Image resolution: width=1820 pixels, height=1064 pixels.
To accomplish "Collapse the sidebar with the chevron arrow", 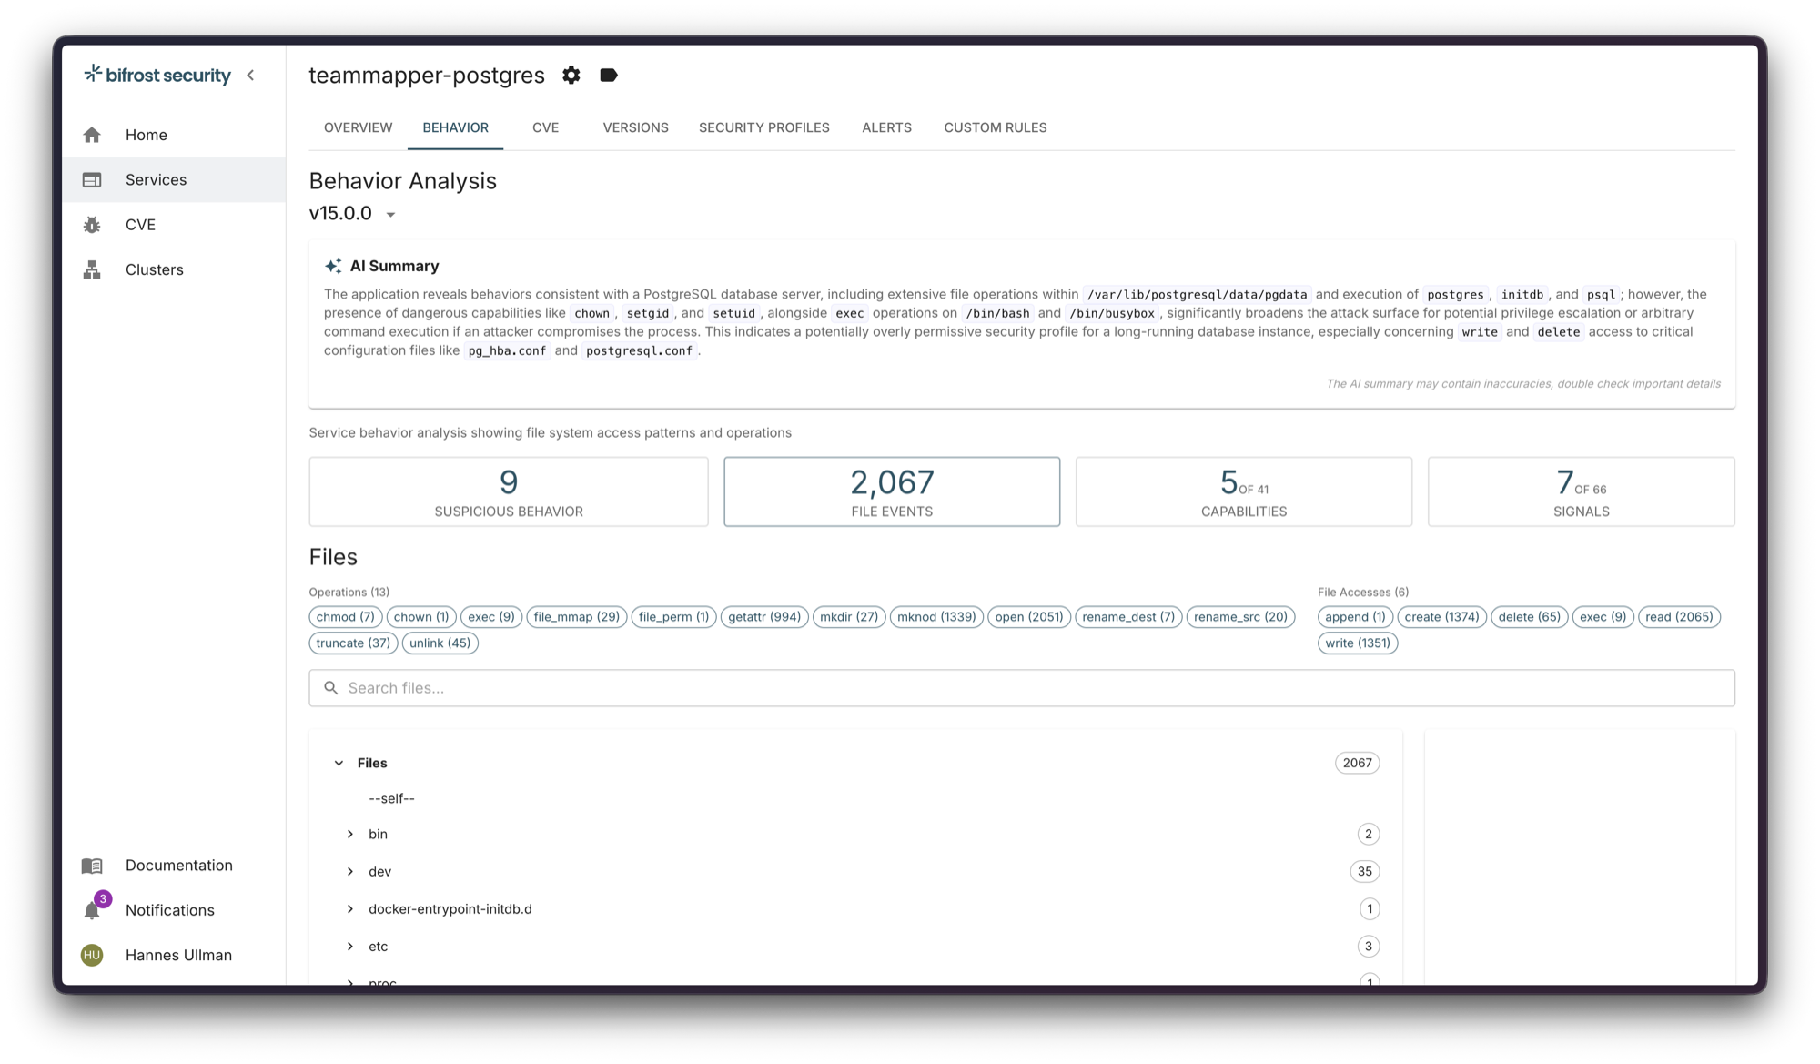I will (x=251, y=76).
